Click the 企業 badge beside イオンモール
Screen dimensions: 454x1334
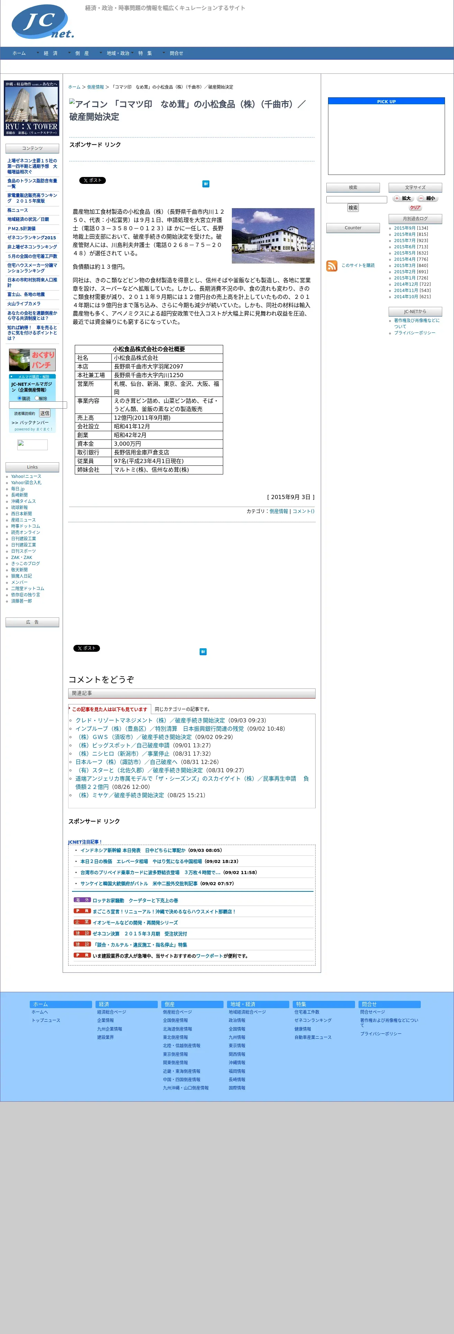(82, 922)
